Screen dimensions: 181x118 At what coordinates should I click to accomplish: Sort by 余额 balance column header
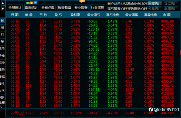[x=167, y=15]
